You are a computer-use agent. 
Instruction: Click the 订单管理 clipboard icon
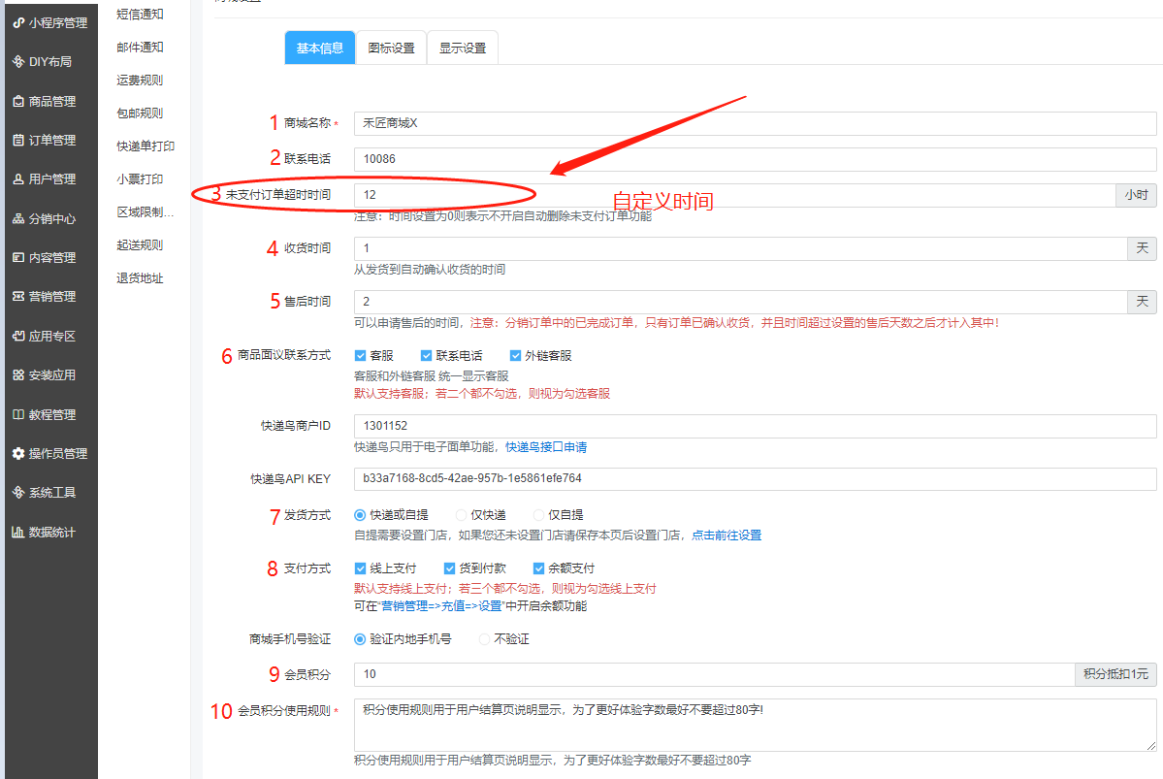point(18,140)
